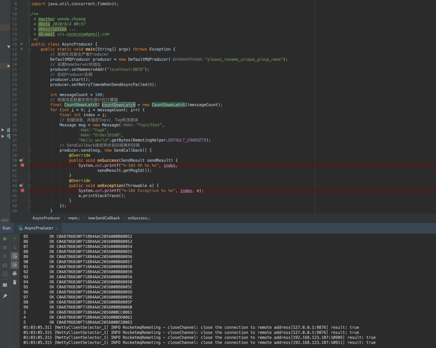Select main() breadcrumb
This screenshot has width=436, height=348.
tap(74, 218)
